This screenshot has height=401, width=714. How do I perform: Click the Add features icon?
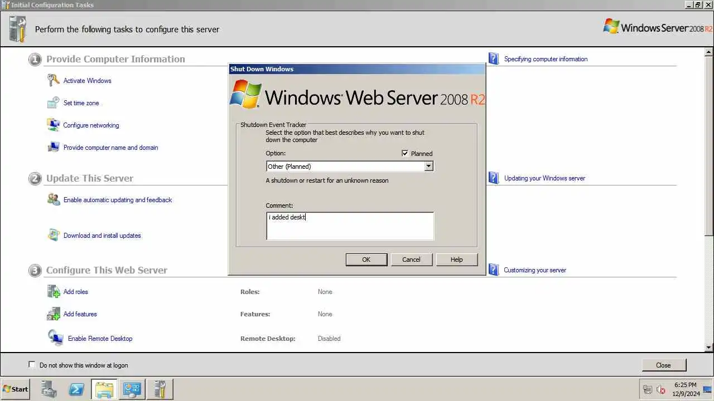pos(54,314)
